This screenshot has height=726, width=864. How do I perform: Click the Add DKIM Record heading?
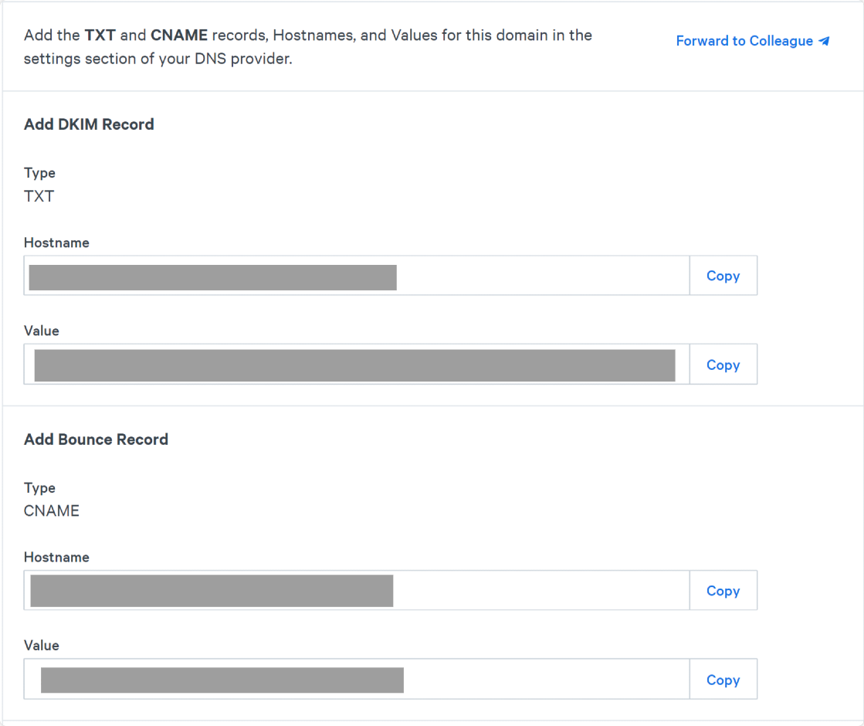(x=89, y=124)
